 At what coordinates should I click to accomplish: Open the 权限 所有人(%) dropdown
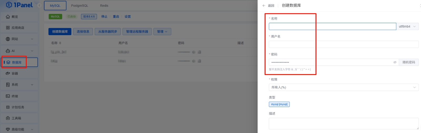coord(343,87)
